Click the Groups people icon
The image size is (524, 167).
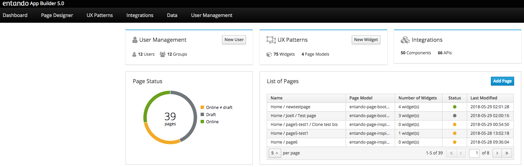coord(163,54)
